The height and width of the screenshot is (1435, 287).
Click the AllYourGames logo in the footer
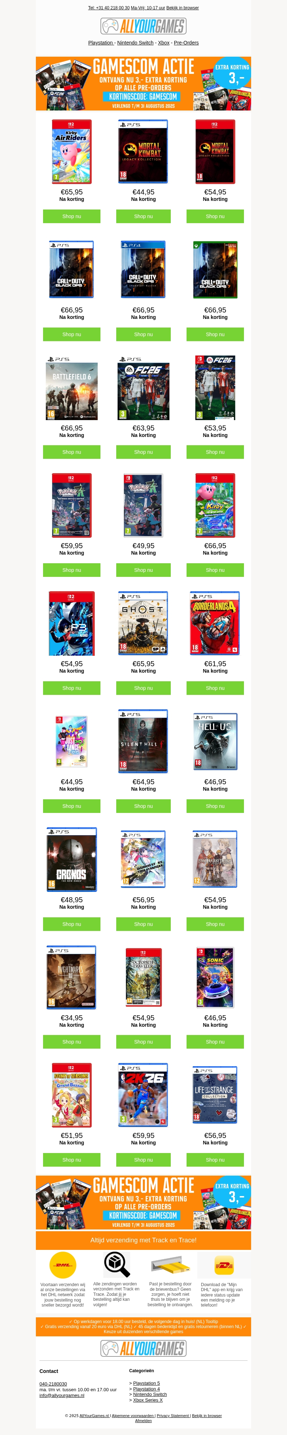(143, 1349)
